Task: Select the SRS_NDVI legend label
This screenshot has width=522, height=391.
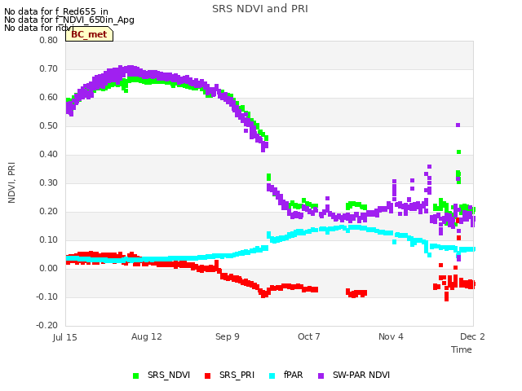Action: pyautogui.click(x=169, y=375)
